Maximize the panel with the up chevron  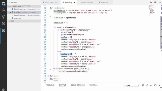pyautogui.click(x=151, y=85)
